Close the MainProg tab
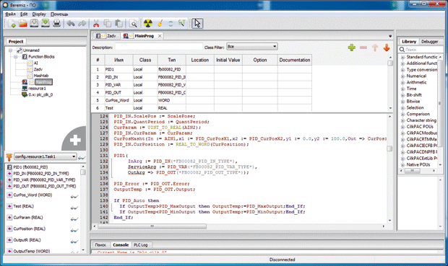The image size is (448, 266). pos(160,36)
